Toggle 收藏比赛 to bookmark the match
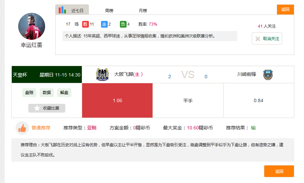304x183 pixels. click(47, 108)
